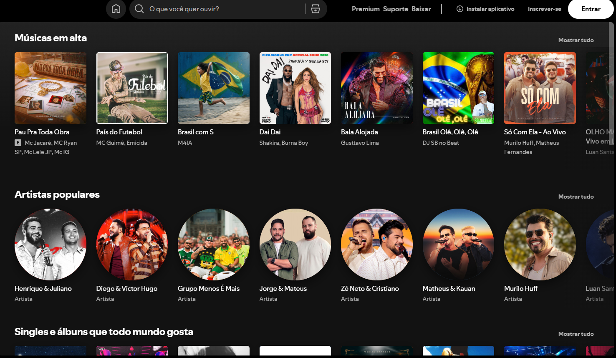
Task: Open artist link DJ SB no Beat
Action: (x=441, y=143)
